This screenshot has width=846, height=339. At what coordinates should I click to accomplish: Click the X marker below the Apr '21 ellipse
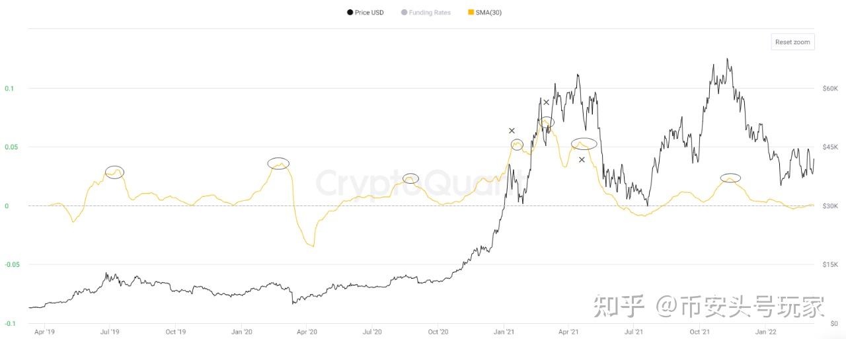pos(582,160)
